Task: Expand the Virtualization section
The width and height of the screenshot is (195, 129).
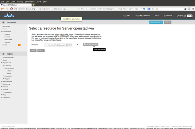Action: click(x=1, y=92)
